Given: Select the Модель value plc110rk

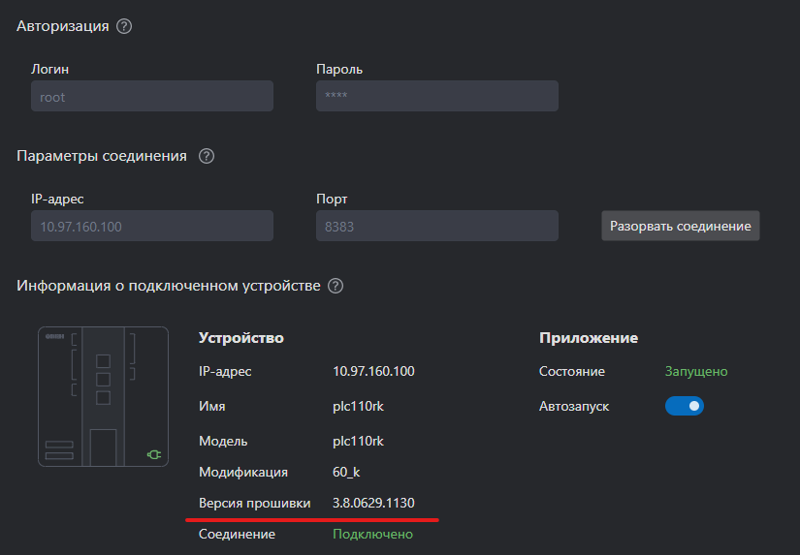Looking at the screenshot, I should coord(358,441).
